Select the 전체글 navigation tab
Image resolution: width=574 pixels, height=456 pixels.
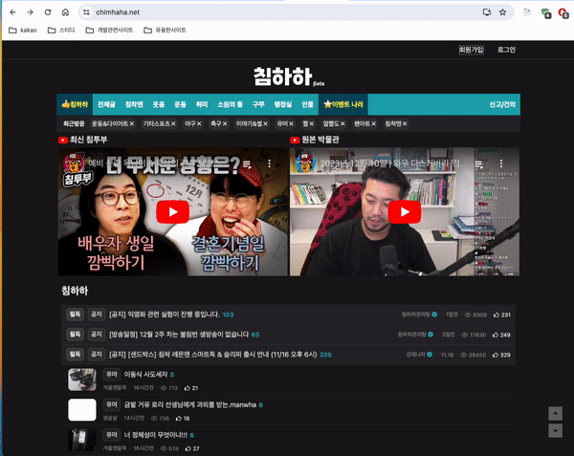click(x=108, y=104)
